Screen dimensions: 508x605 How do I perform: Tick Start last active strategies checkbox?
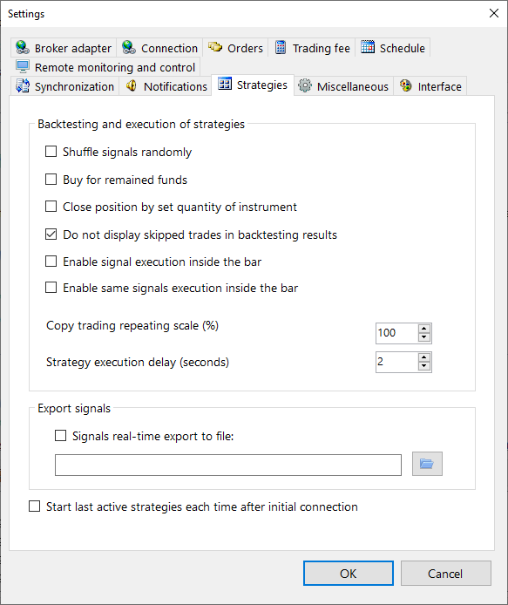tap(34, 506)
